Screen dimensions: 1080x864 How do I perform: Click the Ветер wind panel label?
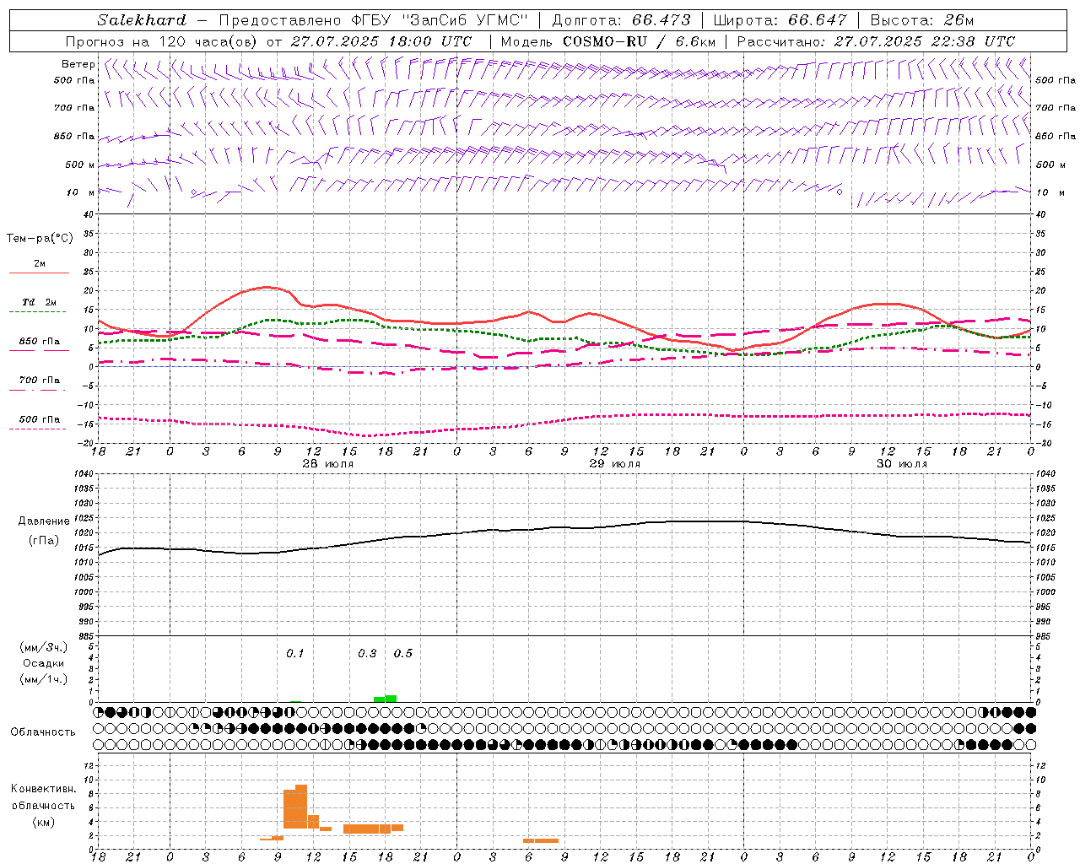78,64
